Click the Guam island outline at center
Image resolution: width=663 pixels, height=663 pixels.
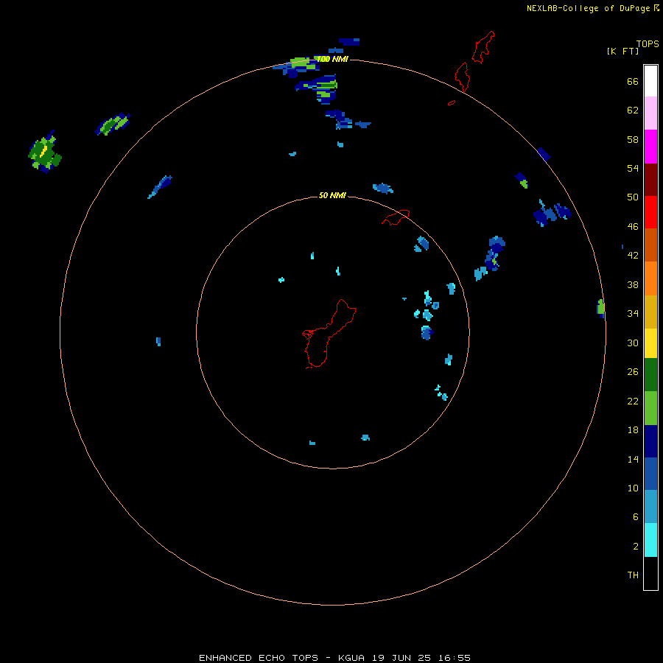coord(329,334)
